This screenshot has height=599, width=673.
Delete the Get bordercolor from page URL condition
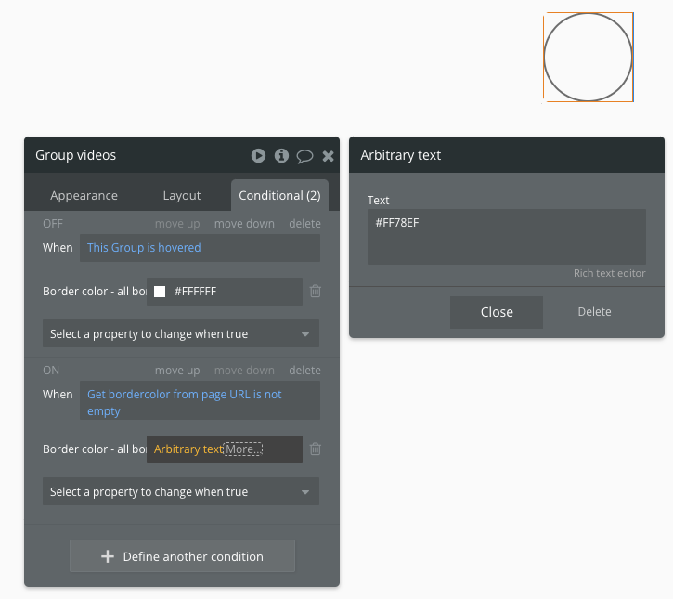pyautogui.click(x=304, y=371)
